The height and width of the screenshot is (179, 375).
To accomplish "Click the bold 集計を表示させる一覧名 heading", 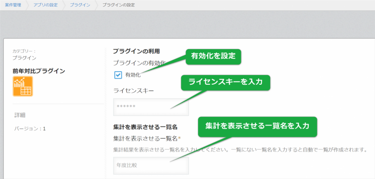I will pos(145,127).
